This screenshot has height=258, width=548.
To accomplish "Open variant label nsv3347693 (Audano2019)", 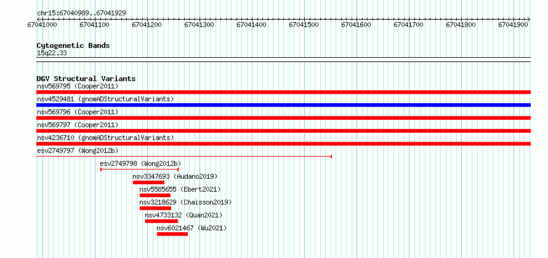I will 175,176.
